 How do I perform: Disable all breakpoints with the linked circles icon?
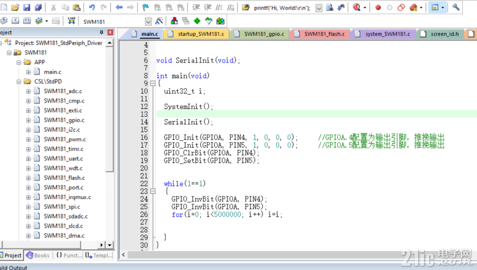(401, 7)
